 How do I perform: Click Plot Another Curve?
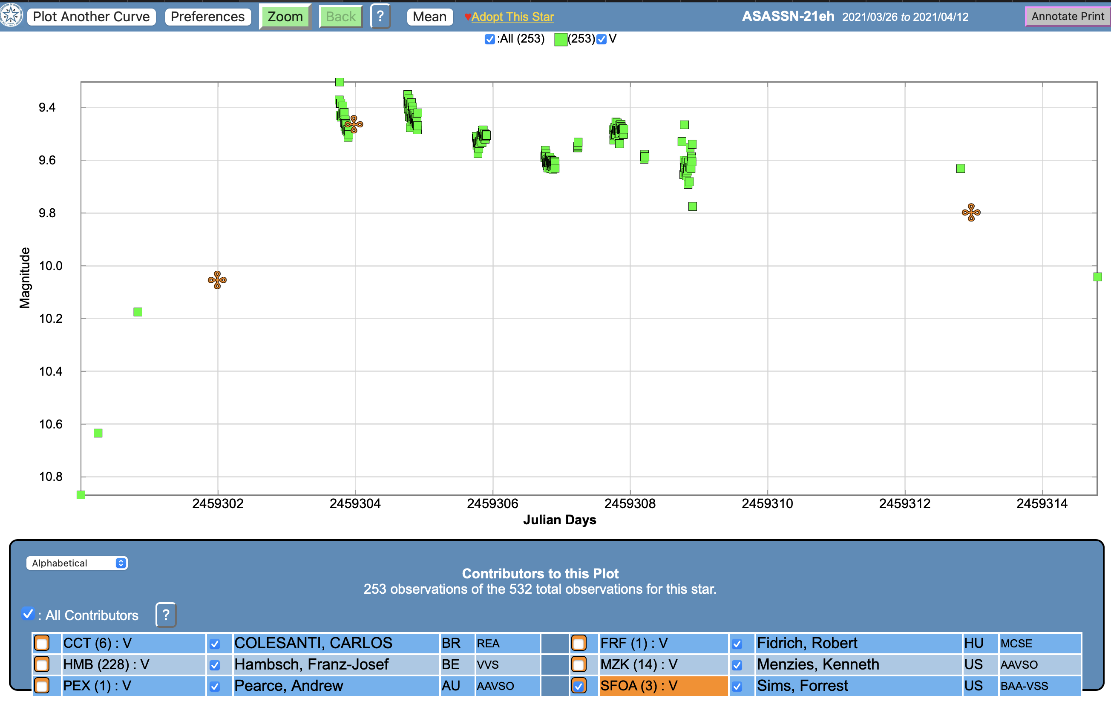pos(91,17)
